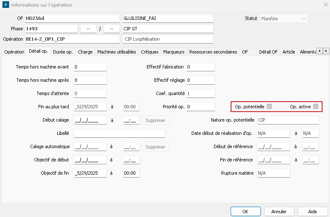This screenshot has height=217, width=330.
Task: Focus the Priorité op. input field
Action: (x=200, y=107)
